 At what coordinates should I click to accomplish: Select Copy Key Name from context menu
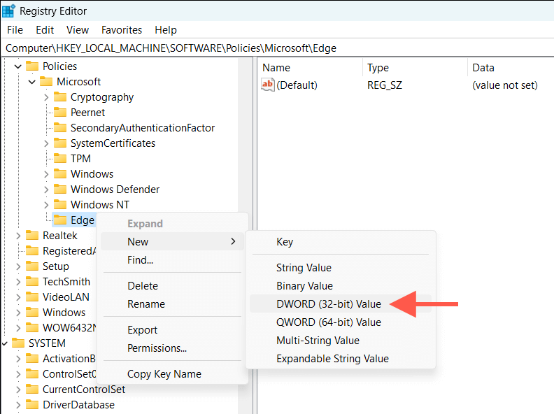tap(164, 374)
